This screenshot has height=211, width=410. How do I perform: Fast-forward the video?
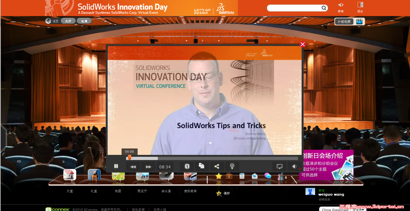pyautogui.click(x=148, y=167)
